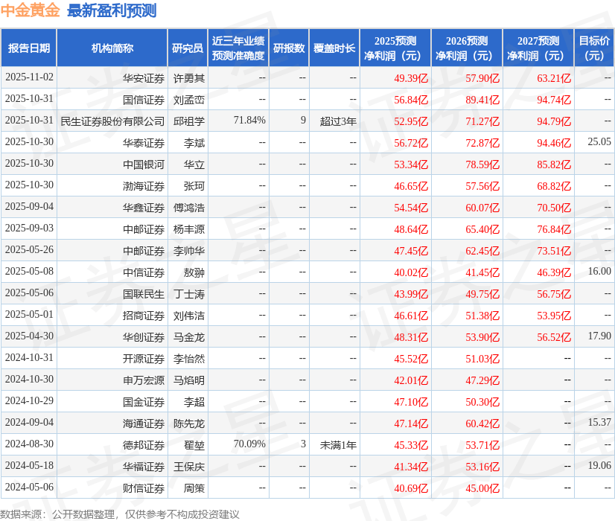Open 华安证券 institution entry
Screen dimensions: 615x521
tap(144, 77)
